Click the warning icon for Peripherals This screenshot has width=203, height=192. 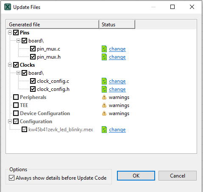[x=104, y=97]
